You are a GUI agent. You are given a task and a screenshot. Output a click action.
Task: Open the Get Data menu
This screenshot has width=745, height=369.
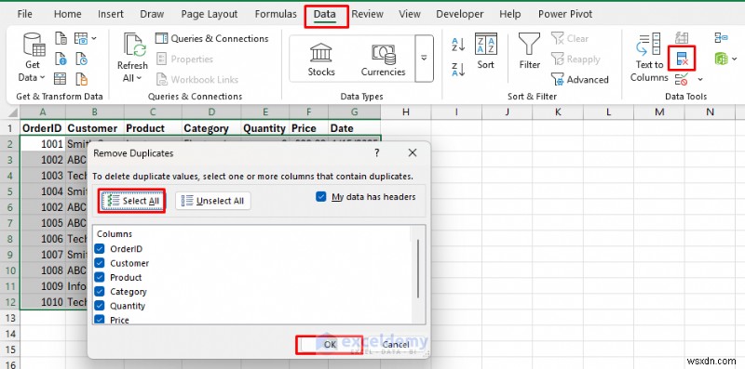coord(33,58)
